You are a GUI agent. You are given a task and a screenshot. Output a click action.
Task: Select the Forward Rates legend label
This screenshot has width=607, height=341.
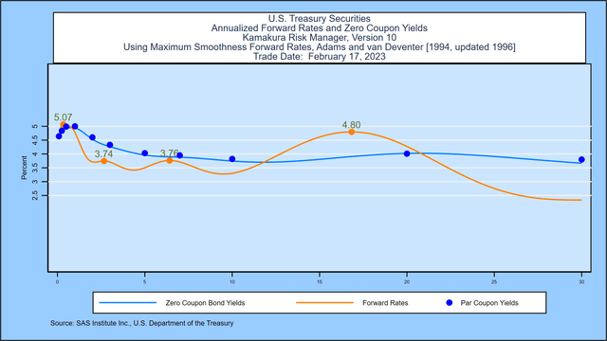(x=385, y=303)
